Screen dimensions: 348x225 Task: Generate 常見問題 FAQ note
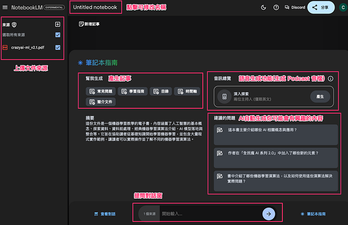(x=101, y=91)
